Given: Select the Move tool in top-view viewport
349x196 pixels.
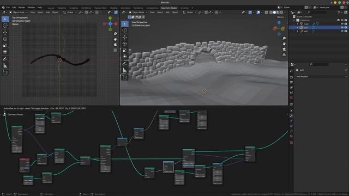Looking at the screenshot, I should point(5,33).
